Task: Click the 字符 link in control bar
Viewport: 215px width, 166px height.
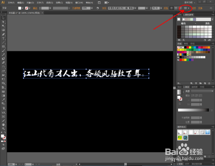Action: pos(104,8)
